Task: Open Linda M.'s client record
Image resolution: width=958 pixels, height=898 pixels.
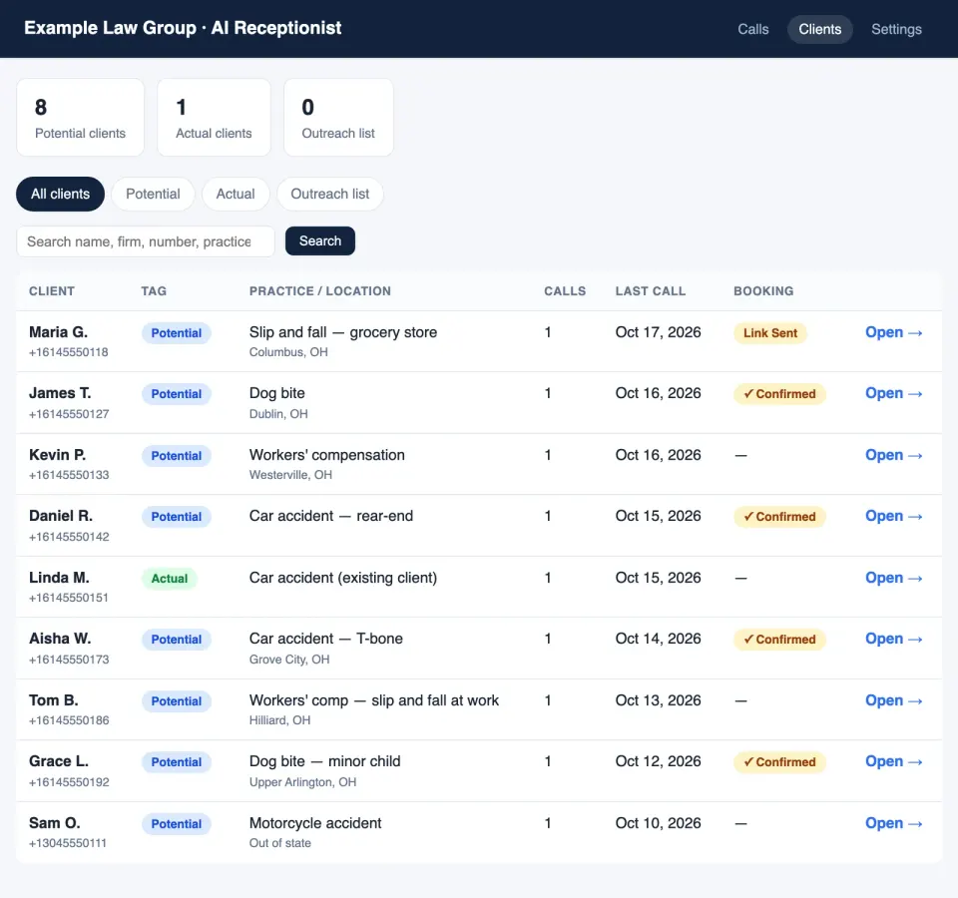Action: pyautogui.click(x=893, y=578)
